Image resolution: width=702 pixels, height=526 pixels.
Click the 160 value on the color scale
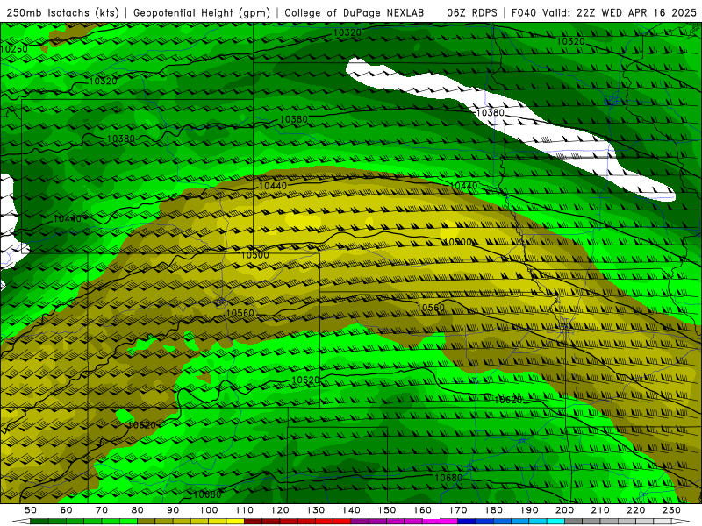tap(423, 510)
